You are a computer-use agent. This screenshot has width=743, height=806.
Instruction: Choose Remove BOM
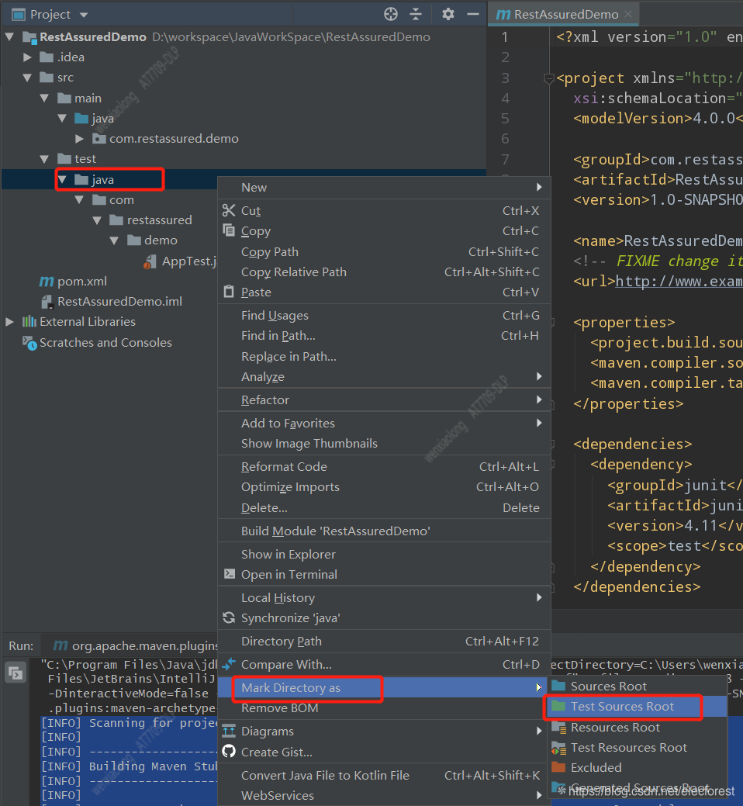pyautogui.click(x=385, y=708)
